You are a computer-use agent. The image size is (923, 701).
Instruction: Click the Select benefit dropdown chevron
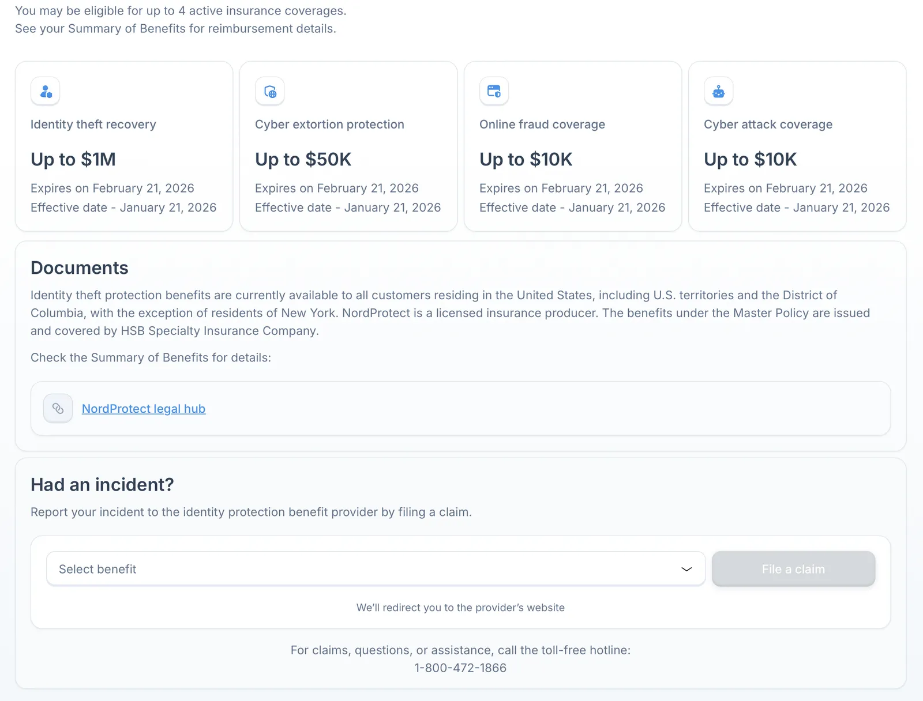[686, 569]
